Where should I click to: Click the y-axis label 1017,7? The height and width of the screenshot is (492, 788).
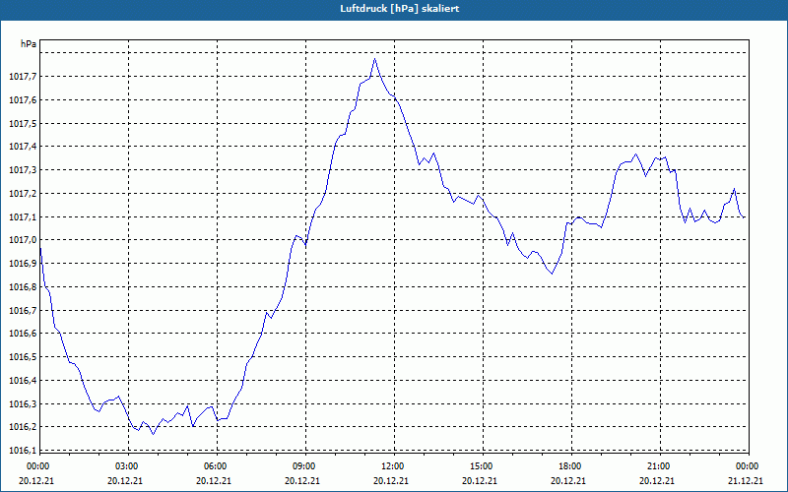[x=23, y=77]
